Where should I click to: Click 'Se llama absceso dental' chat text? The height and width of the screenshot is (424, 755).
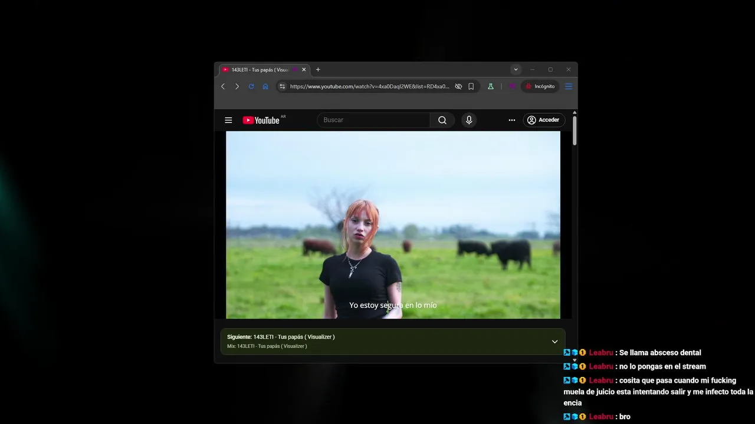tap(660, 353)
